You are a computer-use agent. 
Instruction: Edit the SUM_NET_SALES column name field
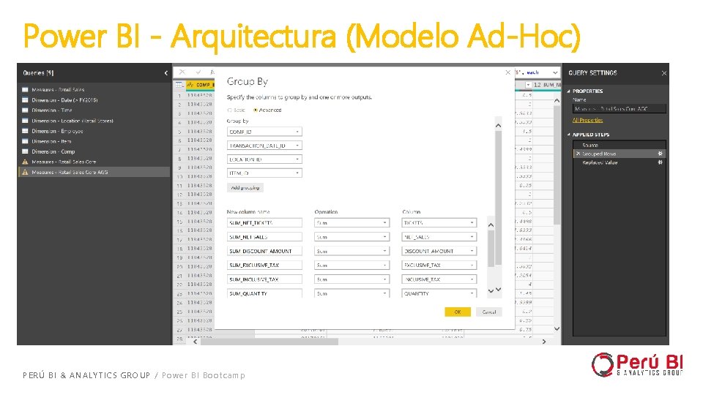pos(264,237)
